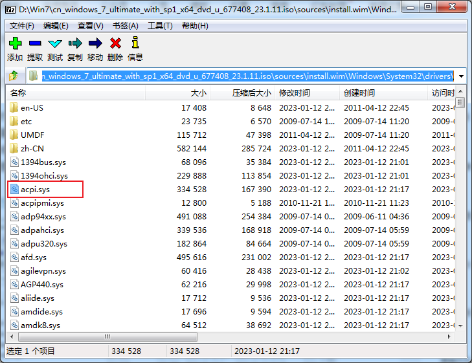This screenshot has height=363, width=472.
Task: Click size 495 616 in afd.sys row
Action: point(192,258)
